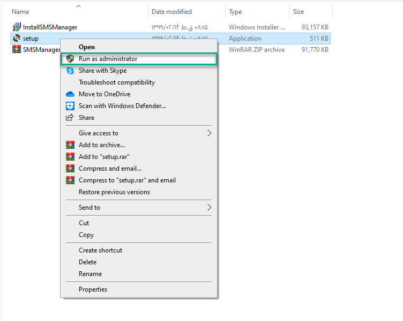The image size is (403, 321).
Task: Select Troubleshoot compatibility
Action: [x=139, y=82]
